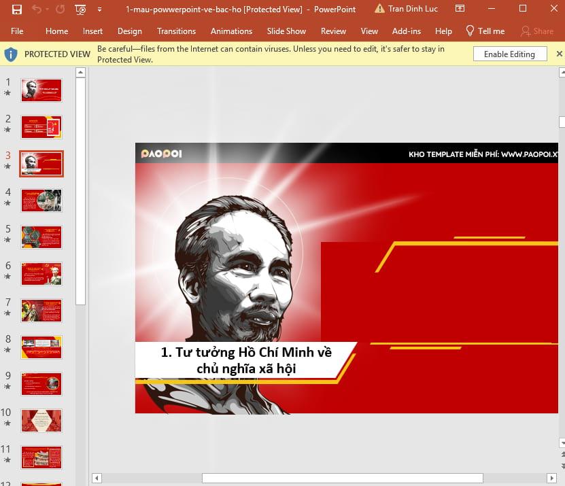Select slide 5 thumbnail

(x=41, y=237)
